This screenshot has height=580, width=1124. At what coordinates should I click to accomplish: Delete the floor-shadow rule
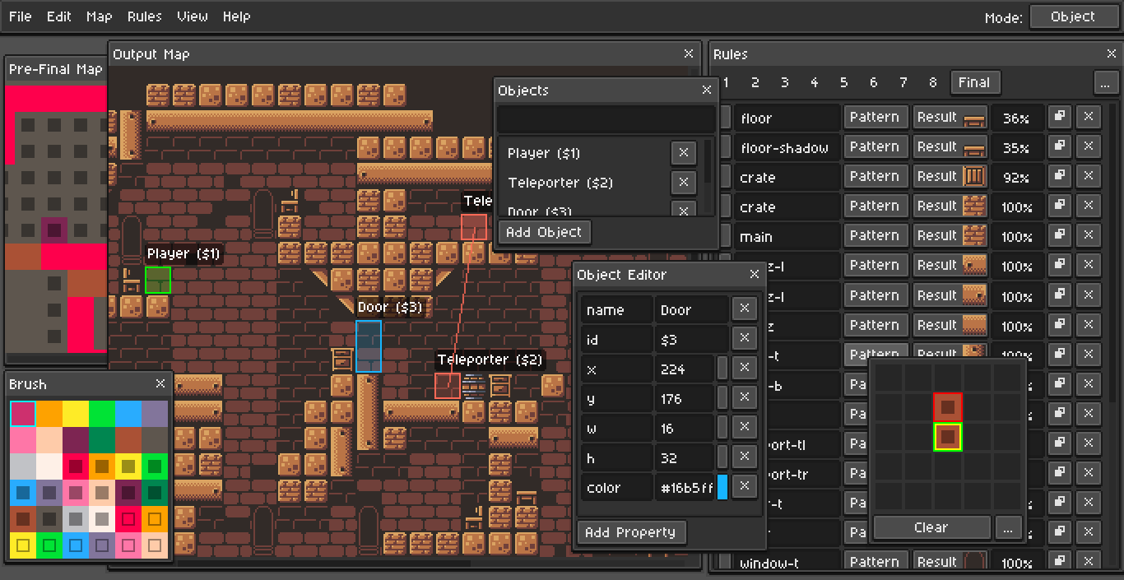pyautogui.click(x=1089, y=146)
